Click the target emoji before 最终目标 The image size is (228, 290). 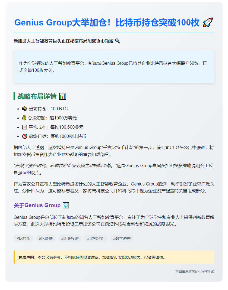coord(25,136)
